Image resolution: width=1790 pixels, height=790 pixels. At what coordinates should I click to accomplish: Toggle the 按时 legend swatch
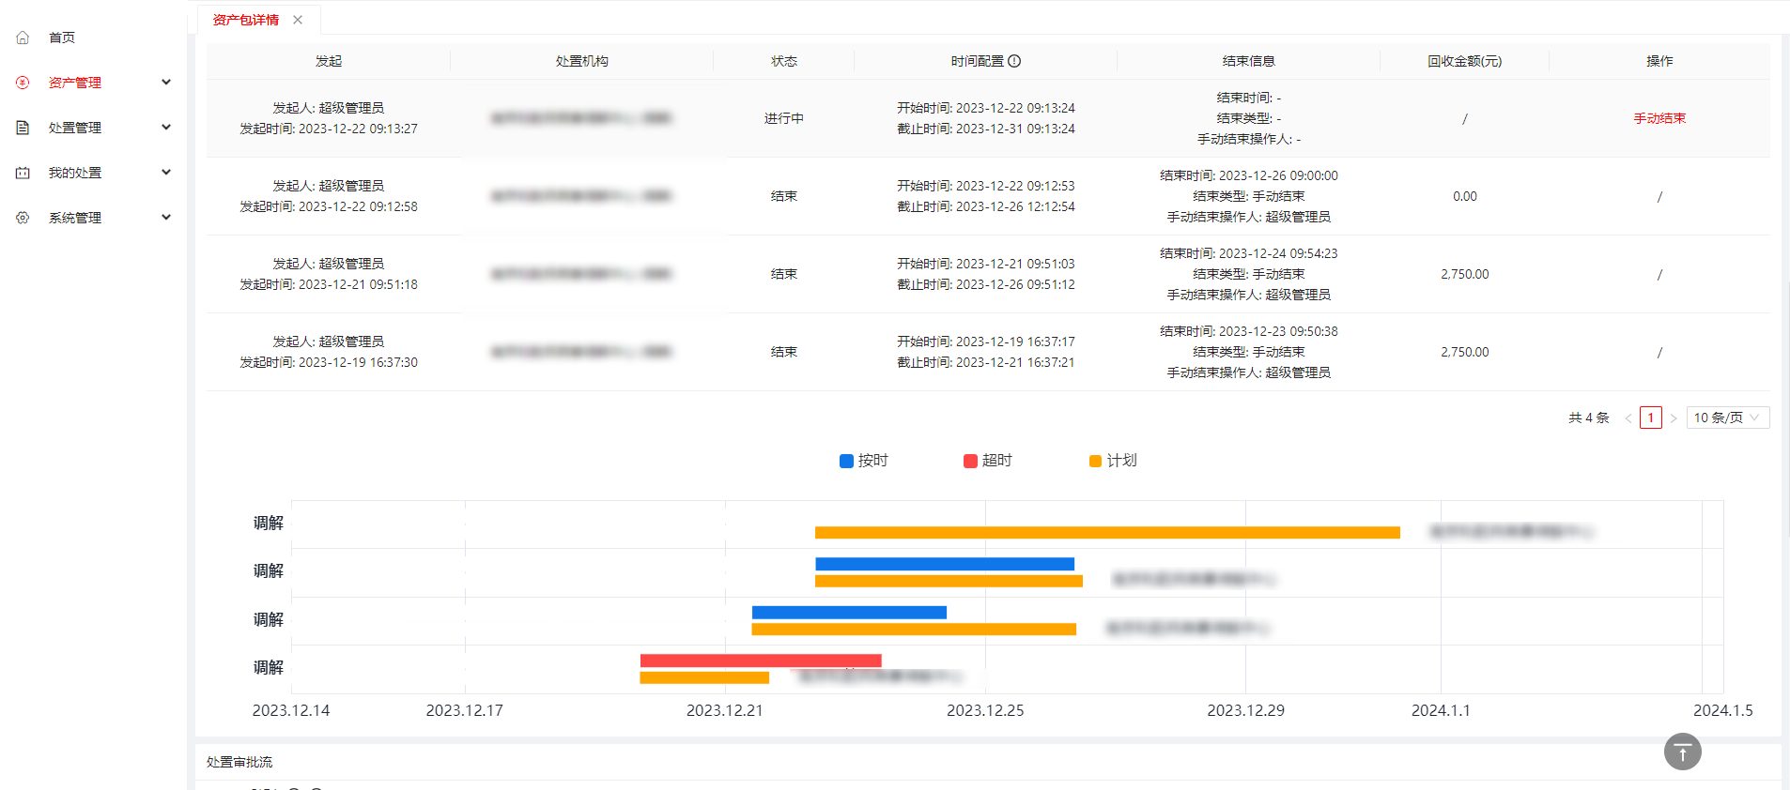[x=846, y=461]
